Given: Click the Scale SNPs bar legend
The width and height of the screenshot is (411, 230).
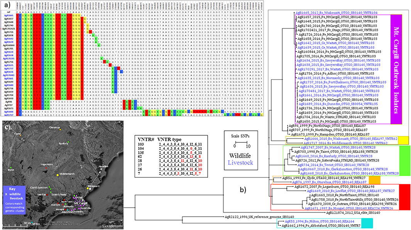Looking at the screenshot, I should pos(241,142).
